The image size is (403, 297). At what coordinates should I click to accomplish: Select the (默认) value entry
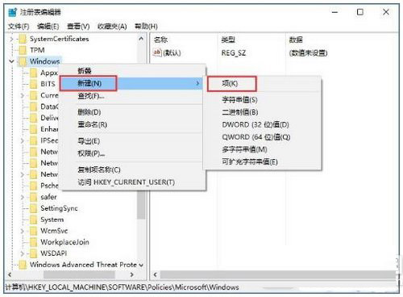(172, 53)
